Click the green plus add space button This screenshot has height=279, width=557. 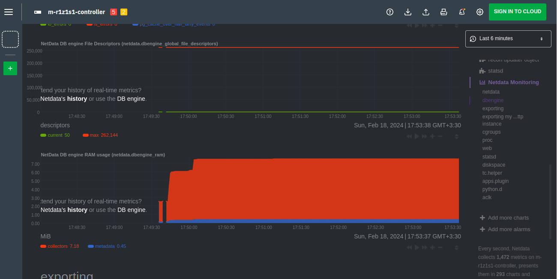click(10, 68)
